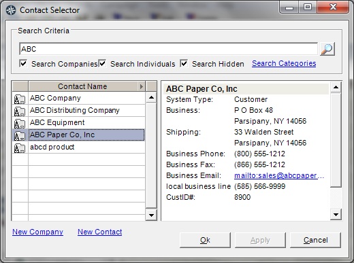Toggle the Search Individuals checkbox
Viewport: 354px width, 263px height.
(102, 63)
